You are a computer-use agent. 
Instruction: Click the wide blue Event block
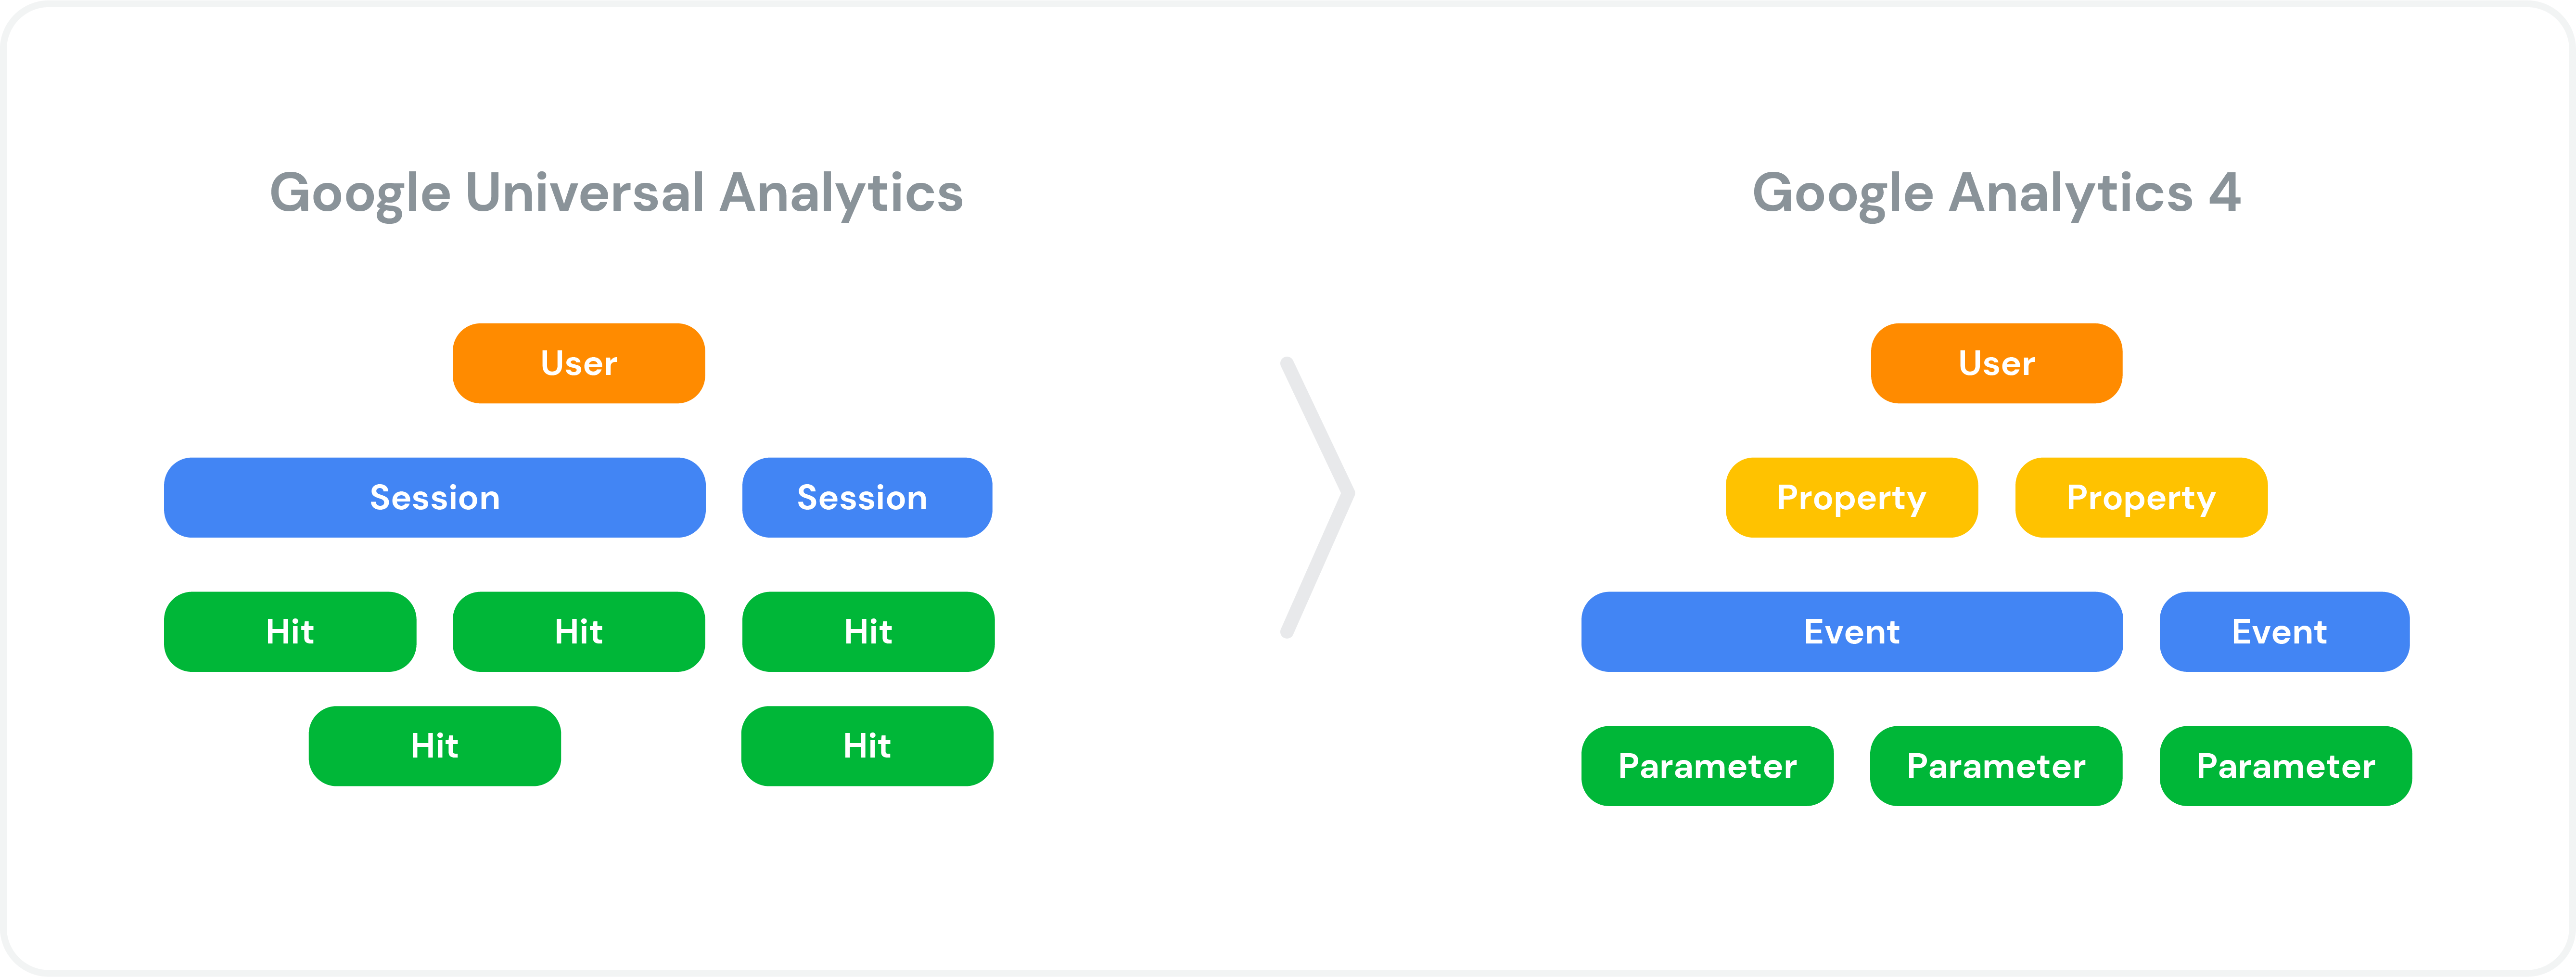[1851, 631]
